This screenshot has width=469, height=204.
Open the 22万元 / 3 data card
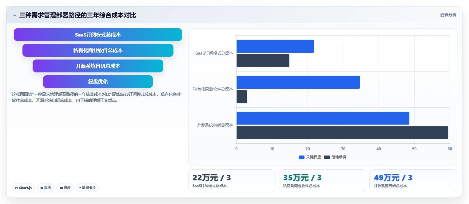(232, 181)
